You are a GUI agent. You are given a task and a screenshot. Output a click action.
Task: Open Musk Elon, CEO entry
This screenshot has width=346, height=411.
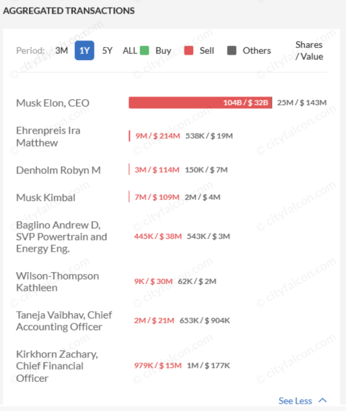click(x=53, y=103)
